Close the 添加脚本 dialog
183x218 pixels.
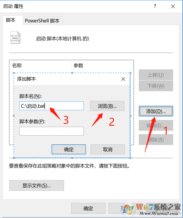[x=123, y=79]
